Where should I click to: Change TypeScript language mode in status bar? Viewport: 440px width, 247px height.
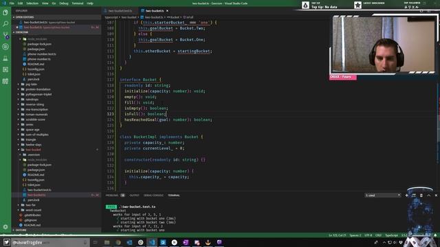click(391, 235)
